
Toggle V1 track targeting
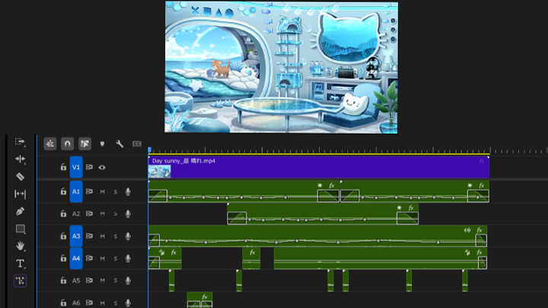pos(76,167)
